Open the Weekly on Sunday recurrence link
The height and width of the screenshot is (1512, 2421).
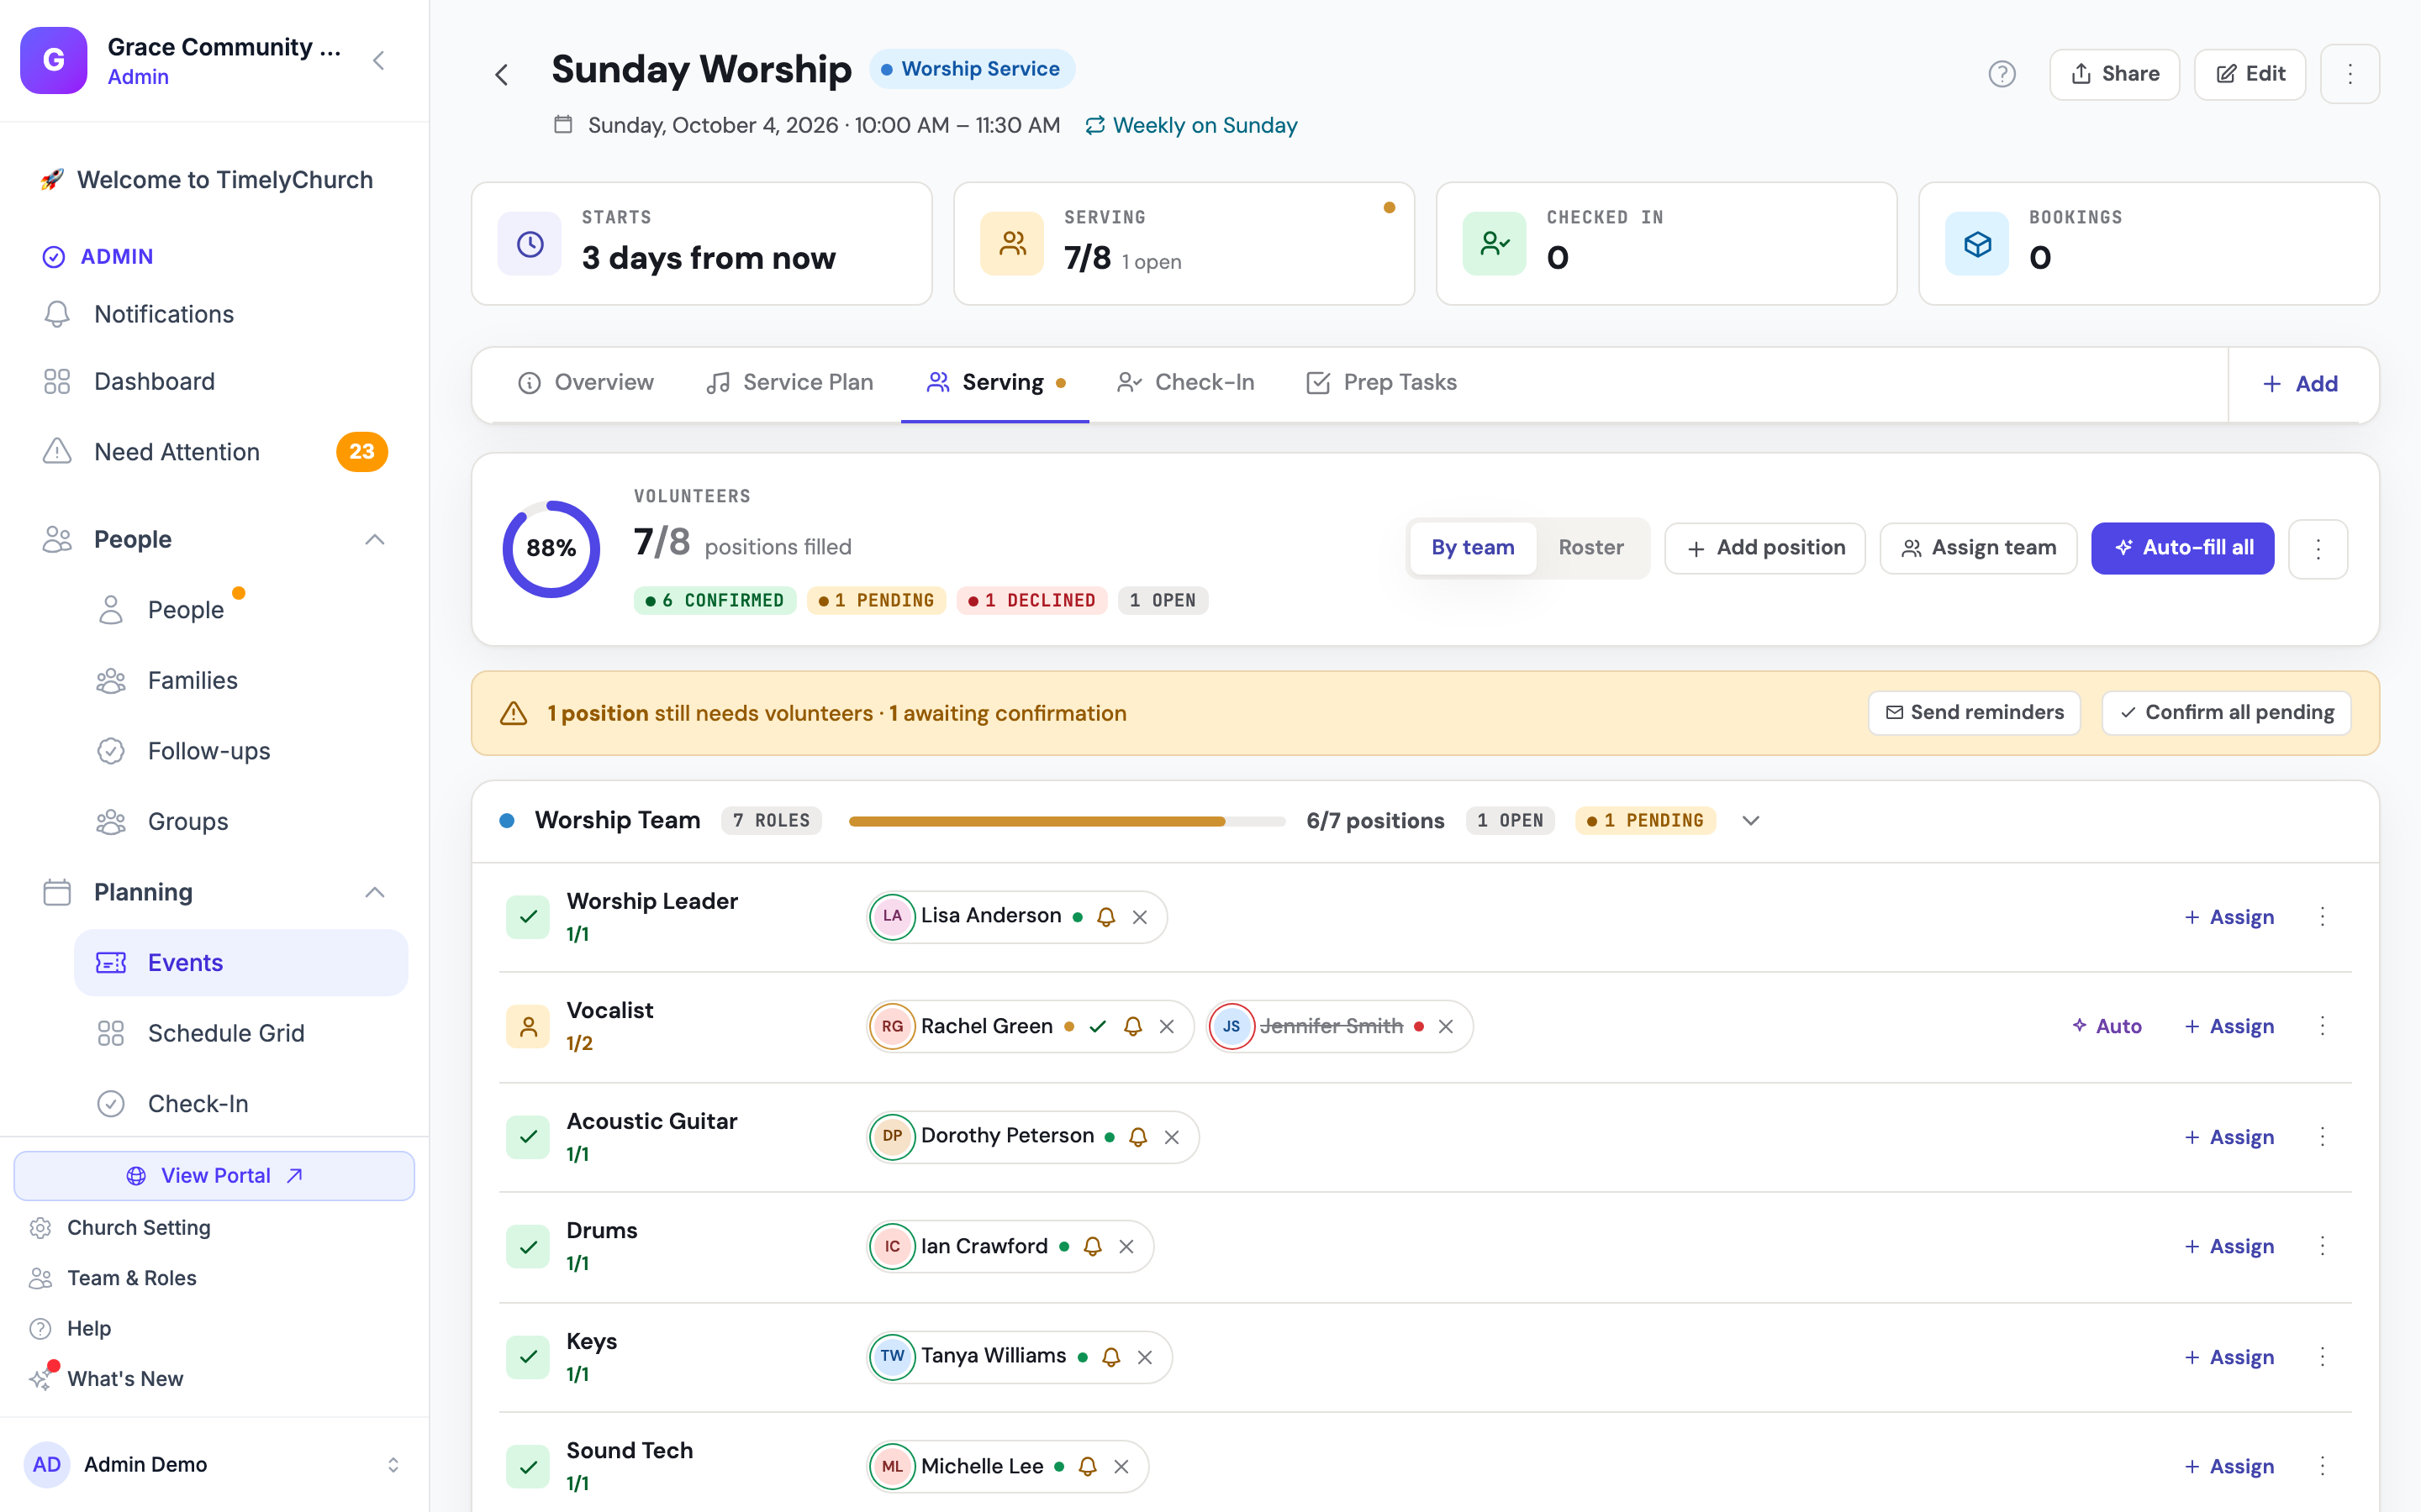1191,125
